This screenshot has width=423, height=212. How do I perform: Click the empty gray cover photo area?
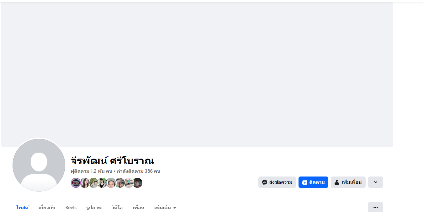click(197, 74)
